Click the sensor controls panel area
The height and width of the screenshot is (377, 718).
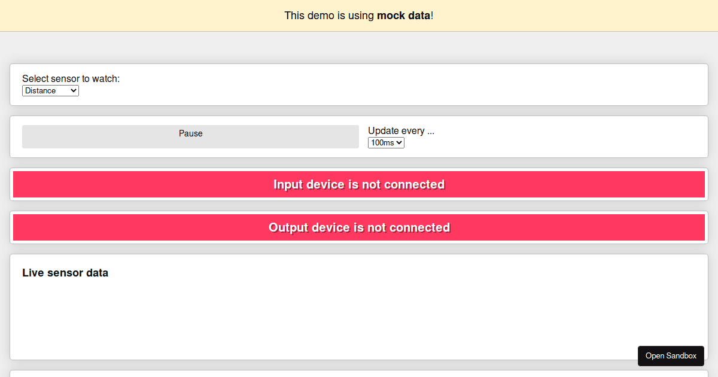pos(538,136)
